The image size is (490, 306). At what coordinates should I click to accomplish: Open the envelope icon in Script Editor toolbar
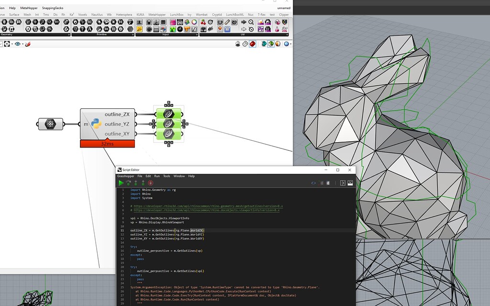(x=350, y=183)
